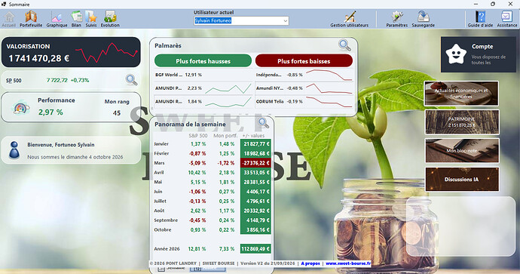The image size is (520, 274).
Task: Click the AMUNDI R... 1,84 % row
Action: coord(203,102)
